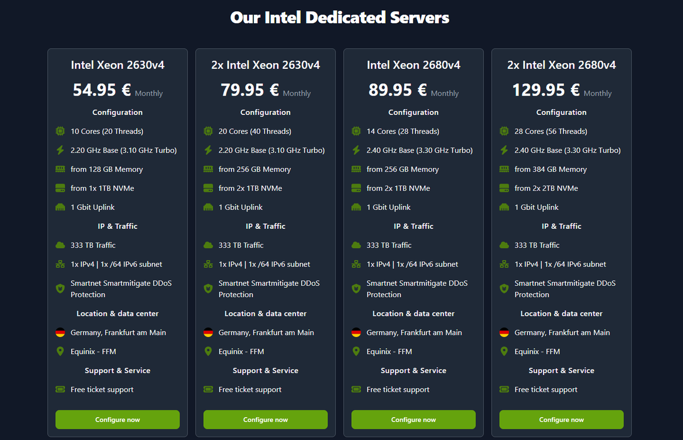
Task: Click '10 Cores (20 Threads)' text
Action: point(107,131)
